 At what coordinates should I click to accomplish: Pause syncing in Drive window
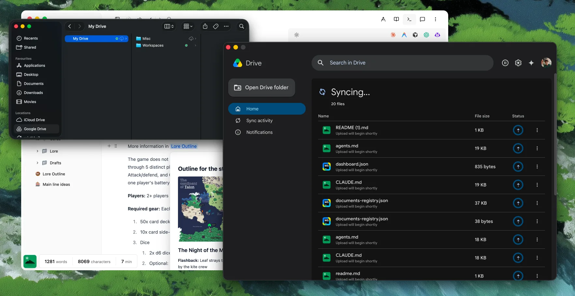click(505, 63)
